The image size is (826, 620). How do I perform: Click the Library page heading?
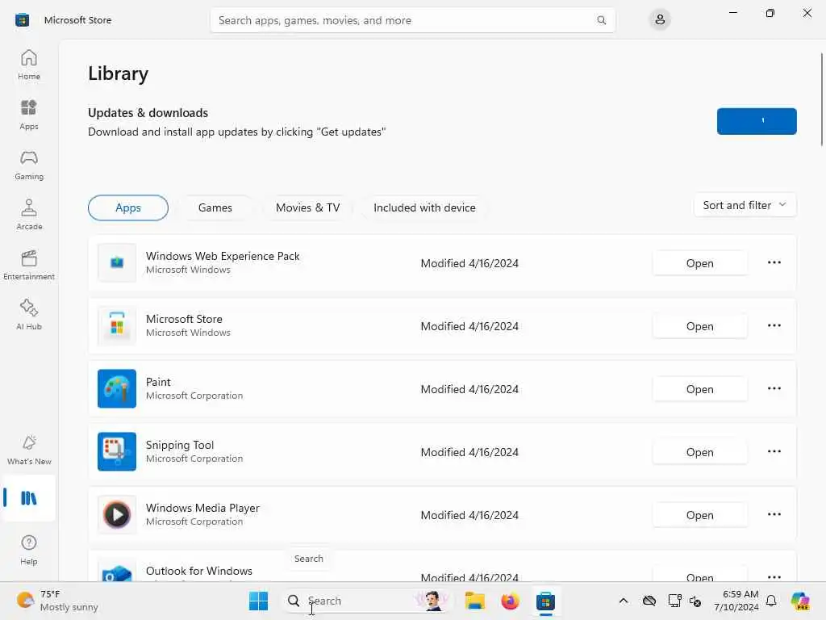[x=118, y=73]
